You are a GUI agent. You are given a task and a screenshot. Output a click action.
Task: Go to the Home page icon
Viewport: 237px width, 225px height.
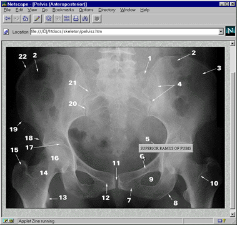[26, 19]
